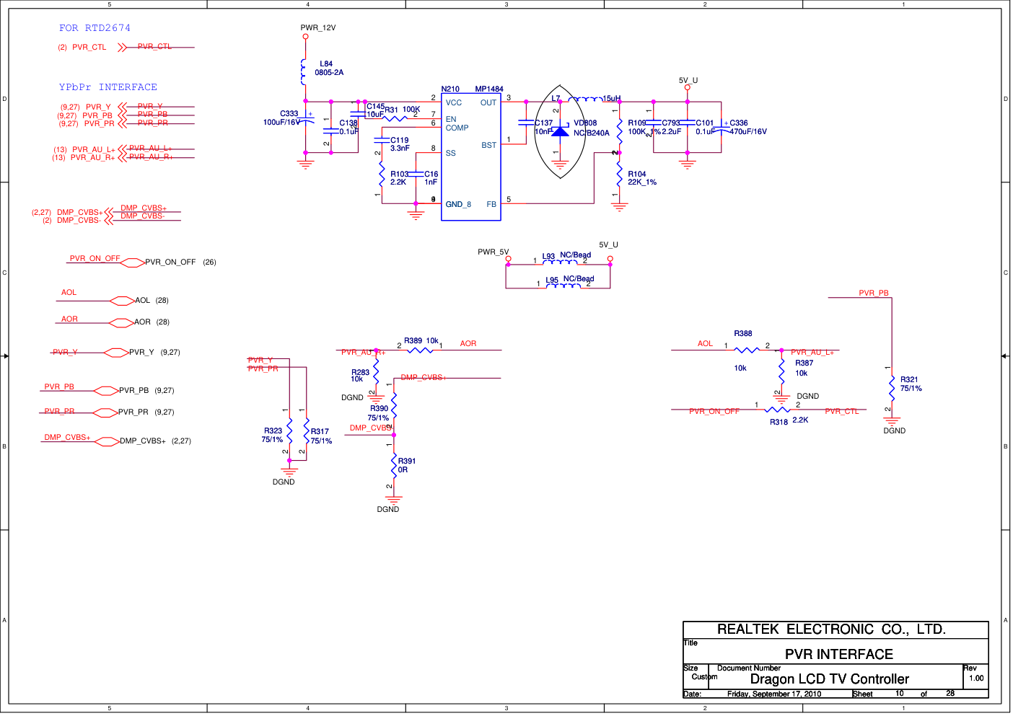Select the Dragon LCD TV Controller document number

[x=829, y=679]
